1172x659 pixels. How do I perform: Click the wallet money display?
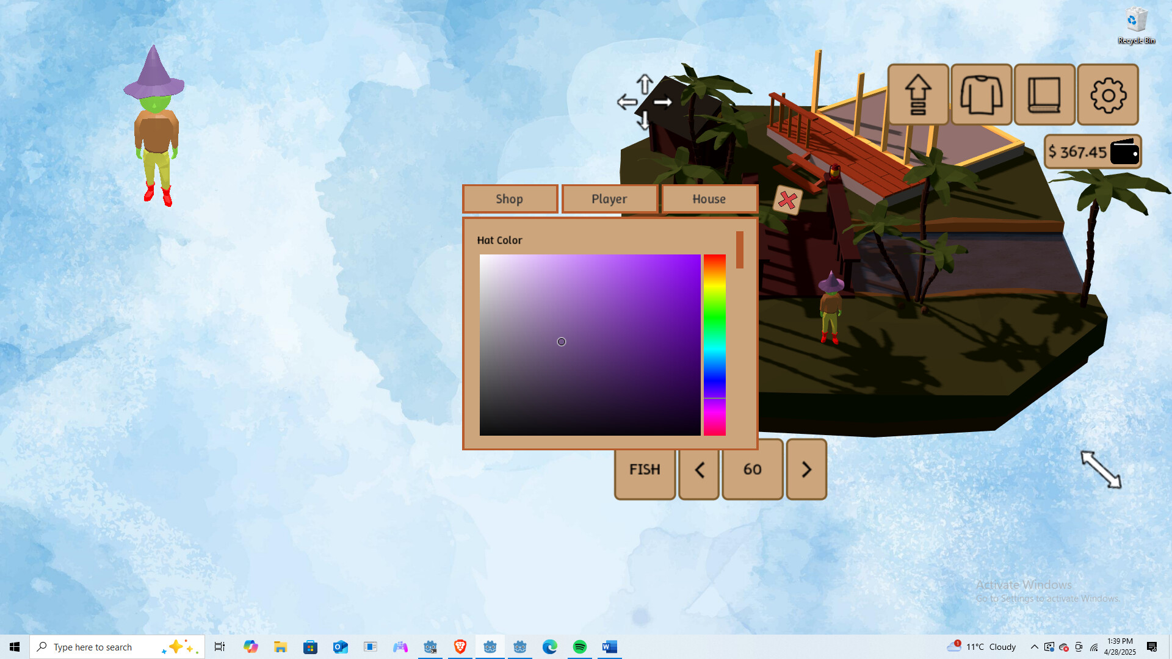(x=1093, y=152)
